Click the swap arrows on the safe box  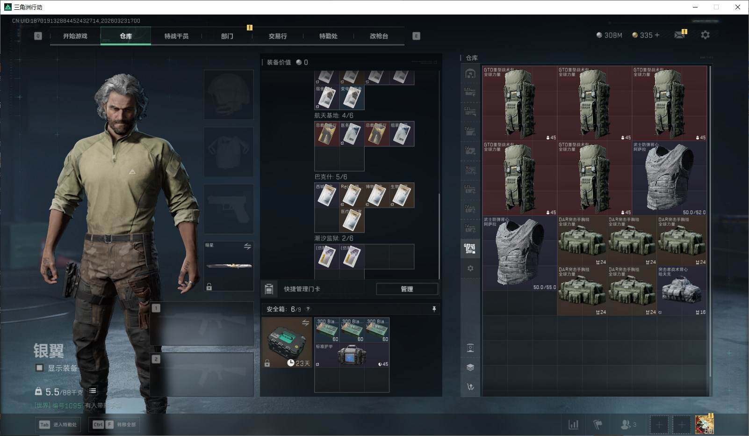coord(305,323)
